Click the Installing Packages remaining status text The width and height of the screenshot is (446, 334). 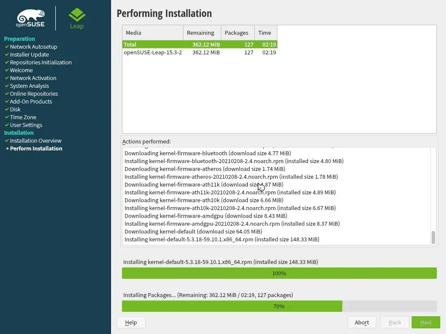click(x=208, y=295)
